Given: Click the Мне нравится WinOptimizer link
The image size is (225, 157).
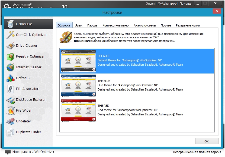Looking at the screenshot, I should point(33,152).
